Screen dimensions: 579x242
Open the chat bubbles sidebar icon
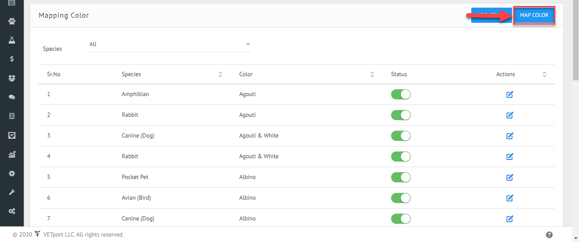tap(12, 97)
